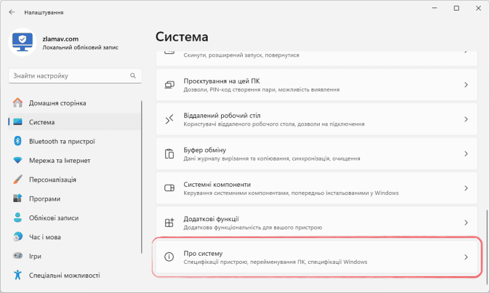Click Локальний обліковий запис text

80,47
